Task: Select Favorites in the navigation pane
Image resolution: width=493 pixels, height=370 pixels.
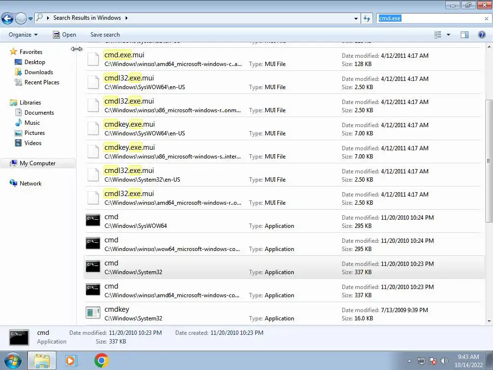Action: click(x=31, y=52)
